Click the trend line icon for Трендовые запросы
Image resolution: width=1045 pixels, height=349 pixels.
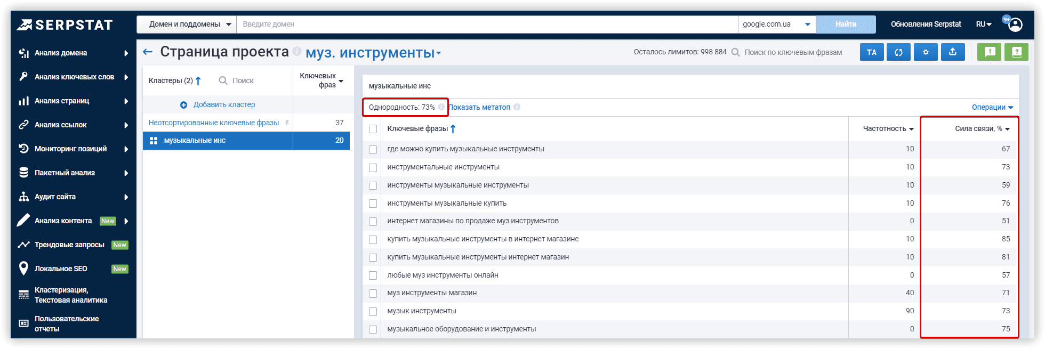(x=23, y=245)
